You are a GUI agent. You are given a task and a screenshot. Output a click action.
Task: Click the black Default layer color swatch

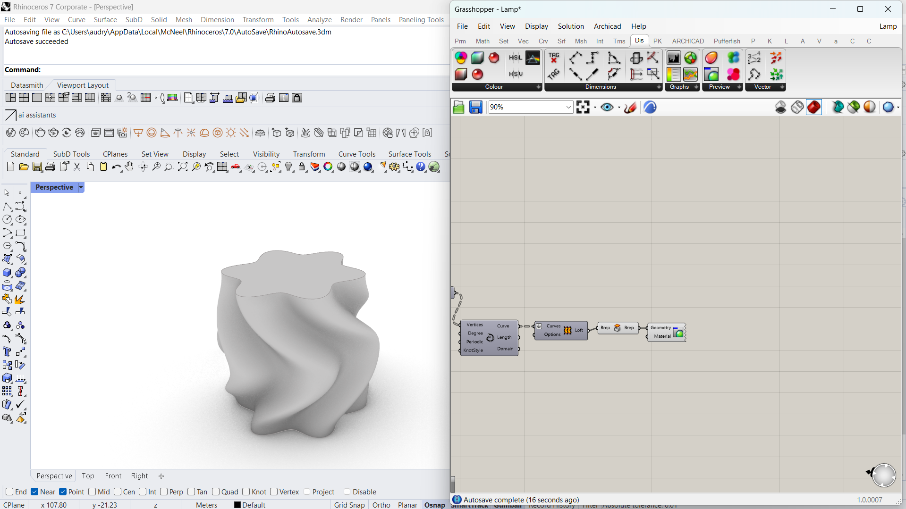click(x=237, y=505)
